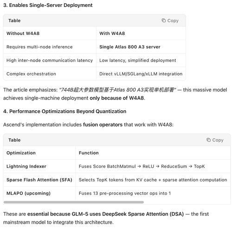Click the copy icon on the fusion operators table

(x=208, y=140)
